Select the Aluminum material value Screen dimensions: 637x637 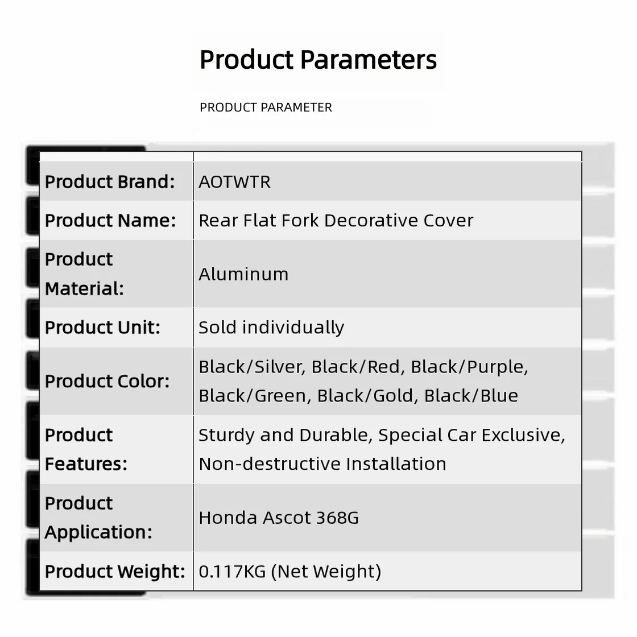click(x=243, y=274)
